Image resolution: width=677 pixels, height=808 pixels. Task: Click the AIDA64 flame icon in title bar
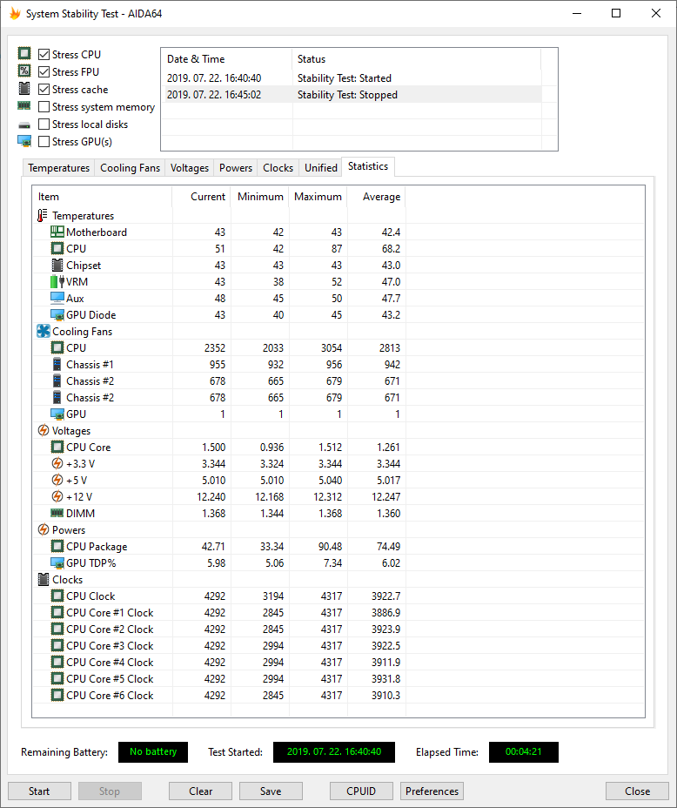(x=15, y=13)
